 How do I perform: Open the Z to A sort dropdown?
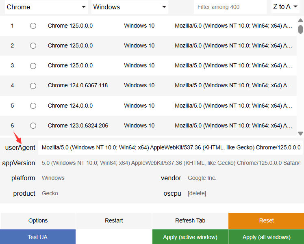285,7
